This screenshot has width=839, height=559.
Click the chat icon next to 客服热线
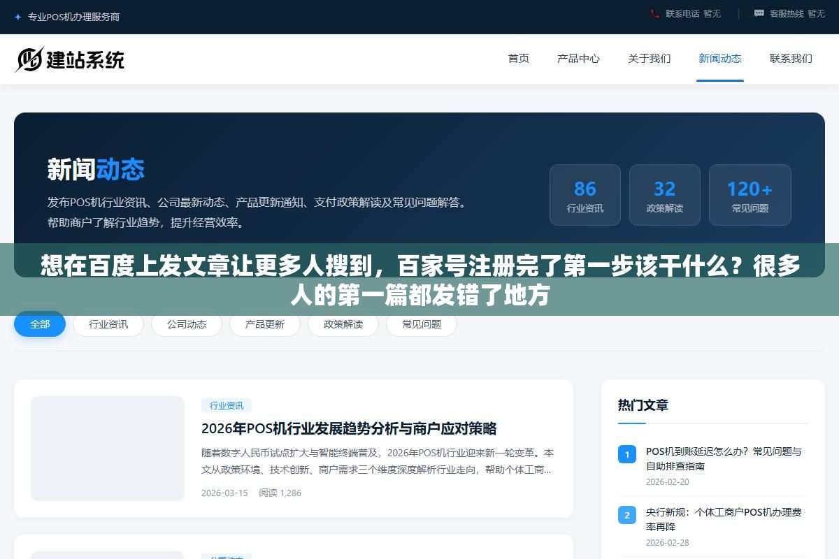759,13
